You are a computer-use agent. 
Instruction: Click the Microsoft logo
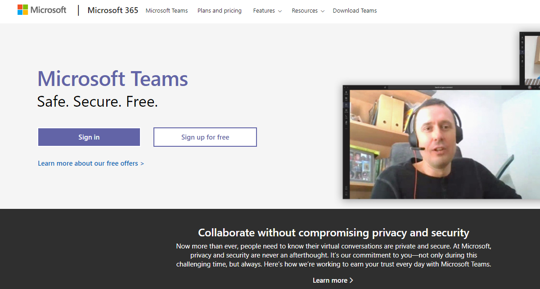pyautogui.click(x=42, y=10)
